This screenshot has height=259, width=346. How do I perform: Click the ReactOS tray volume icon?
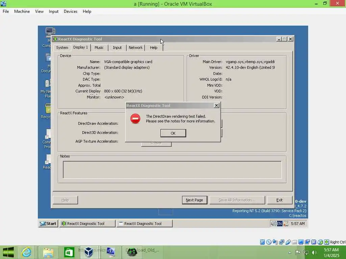point(273,224)
